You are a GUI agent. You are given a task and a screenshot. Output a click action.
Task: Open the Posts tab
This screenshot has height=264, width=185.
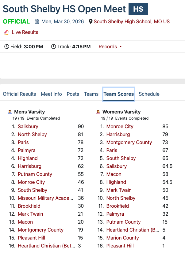point(73,94)
